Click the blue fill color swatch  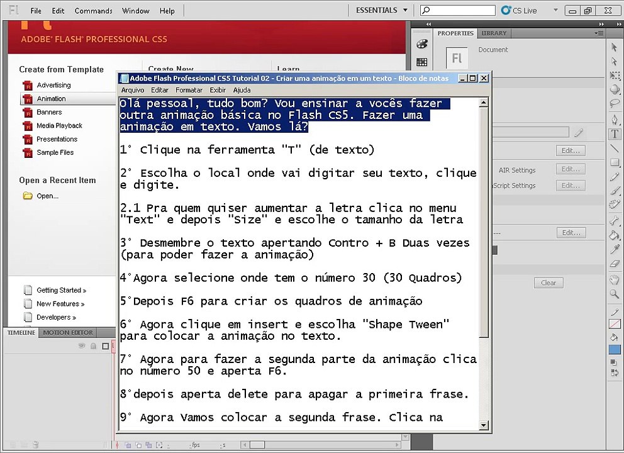tap(615, 350)
